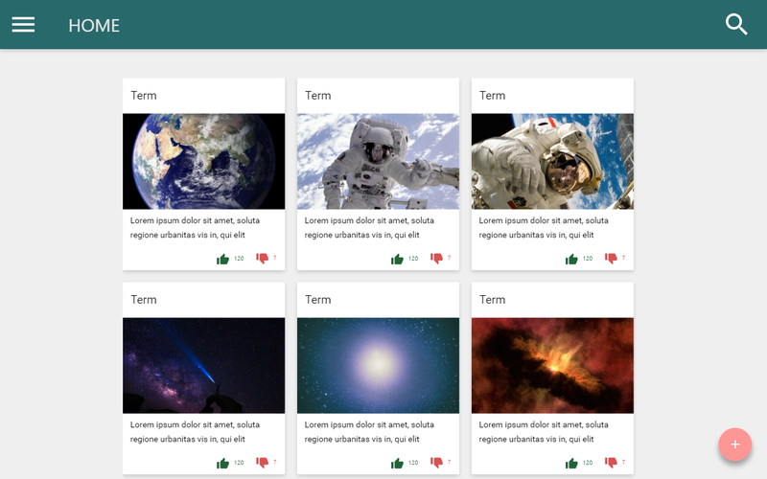Open the hamburger navigation menu
Image resolution: width=767 pixels, height=479 pixels.
pyautogui.click(x=23, y=25)
